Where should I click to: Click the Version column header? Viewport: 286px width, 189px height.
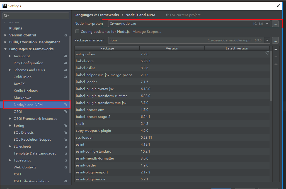coord(172,48)
